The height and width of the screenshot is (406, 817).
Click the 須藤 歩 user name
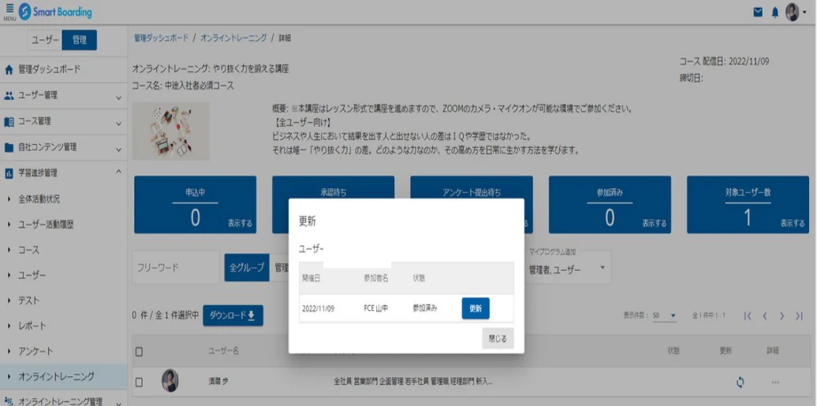pyautogui.click(x=219, y=382)
